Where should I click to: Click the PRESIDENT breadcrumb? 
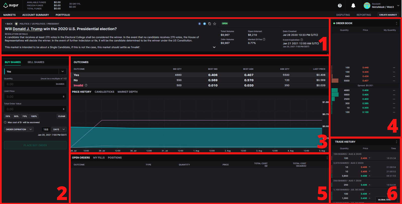[x=53, y=24]
